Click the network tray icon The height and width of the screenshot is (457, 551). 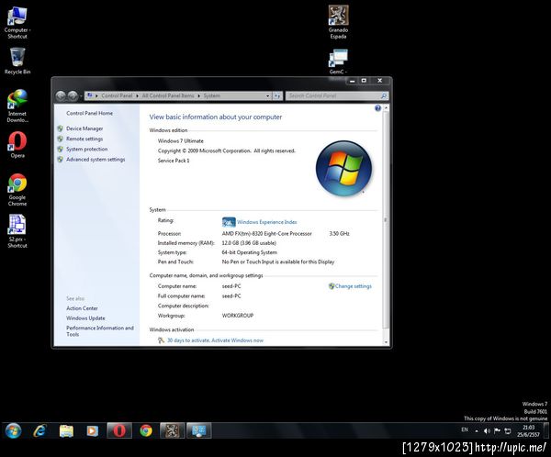pyautogui.click(x=508, y=431)
